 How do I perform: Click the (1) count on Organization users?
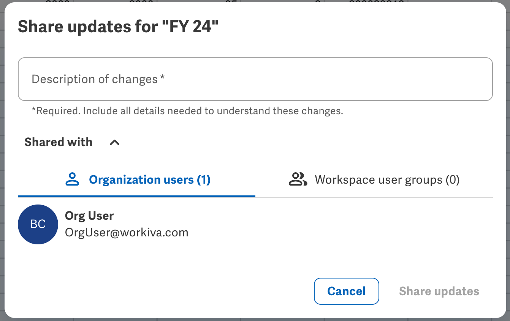pos(204,179)
